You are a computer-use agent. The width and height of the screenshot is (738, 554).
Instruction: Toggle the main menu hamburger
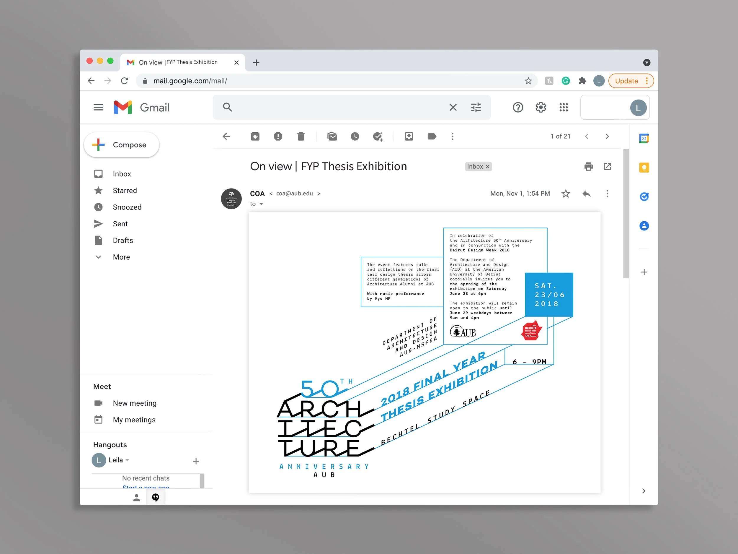(98, 107)
